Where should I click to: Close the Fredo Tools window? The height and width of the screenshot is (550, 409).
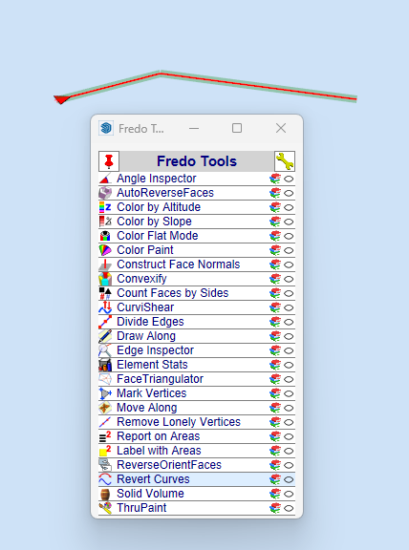281,128
